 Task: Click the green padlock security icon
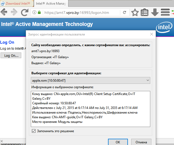(x=39, y=12)
